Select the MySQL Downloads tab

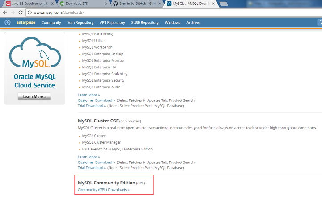pos(191,4)
